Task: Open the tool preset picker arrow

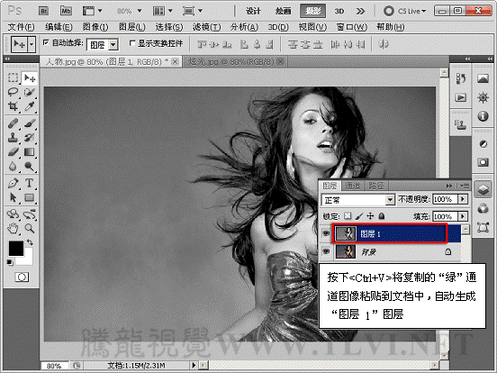Action: (32, 45)
